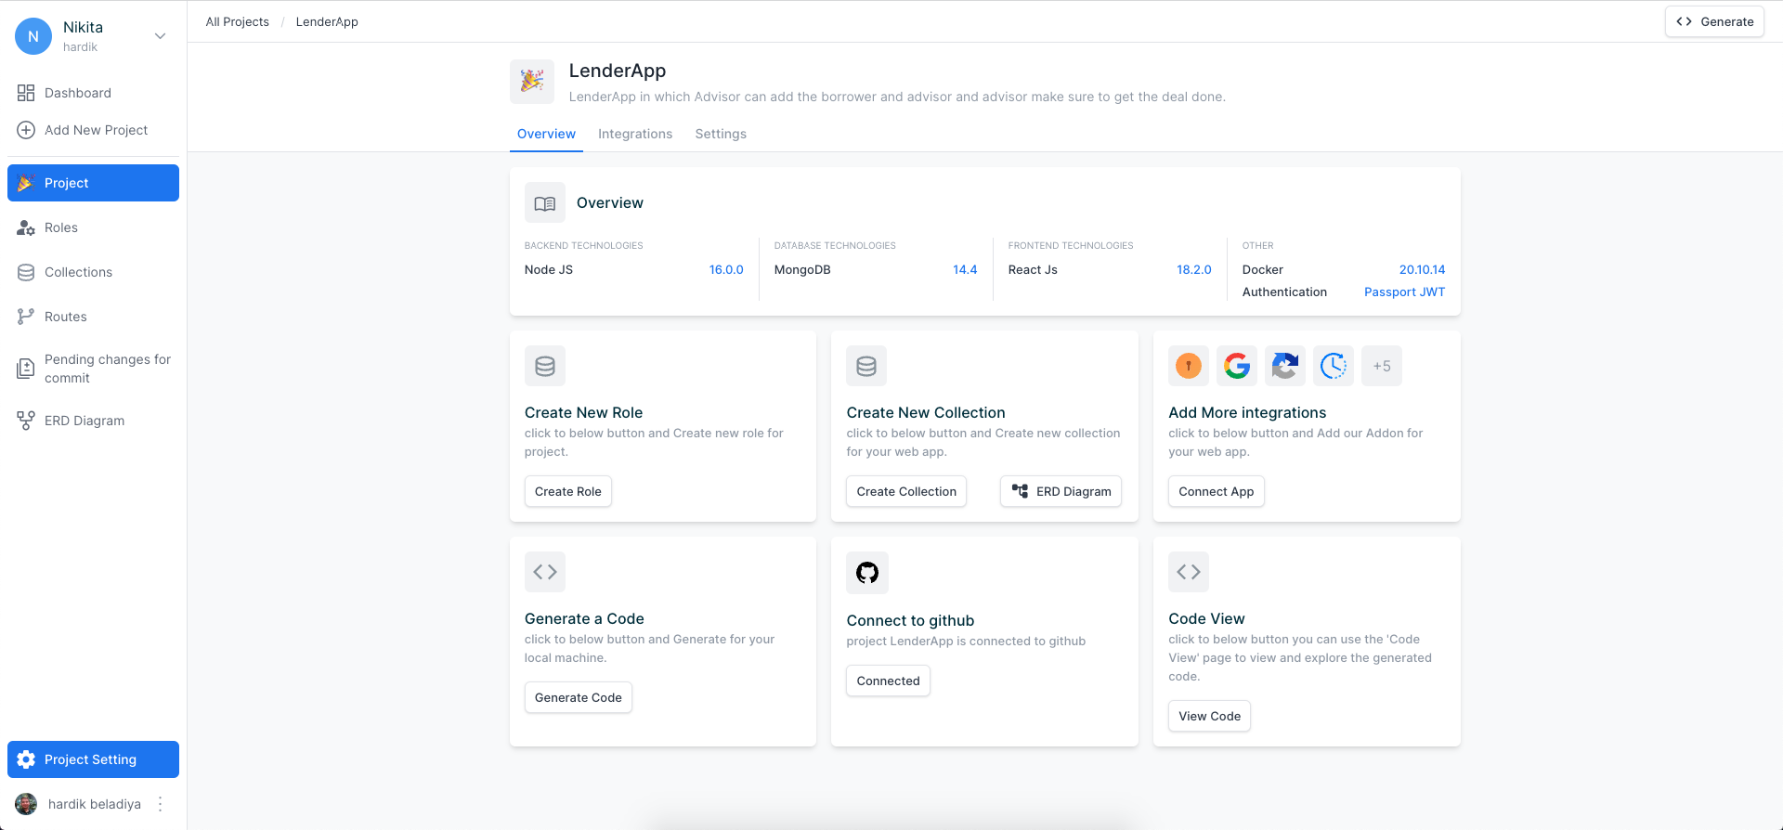Image resolution: width=1783 pixels, height=830 pixels.
Task: Open Pending changes for commit
Action: (93, 369)
